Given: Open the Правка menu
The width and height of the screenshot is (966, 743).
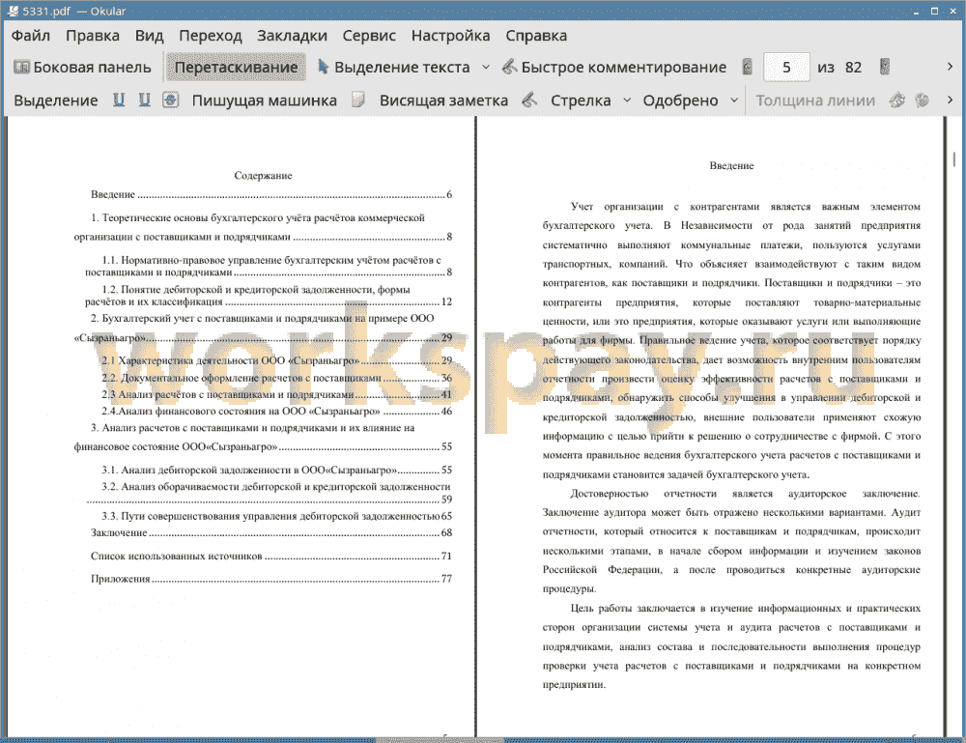Looking at the screenshot, I should click(93, 36).
